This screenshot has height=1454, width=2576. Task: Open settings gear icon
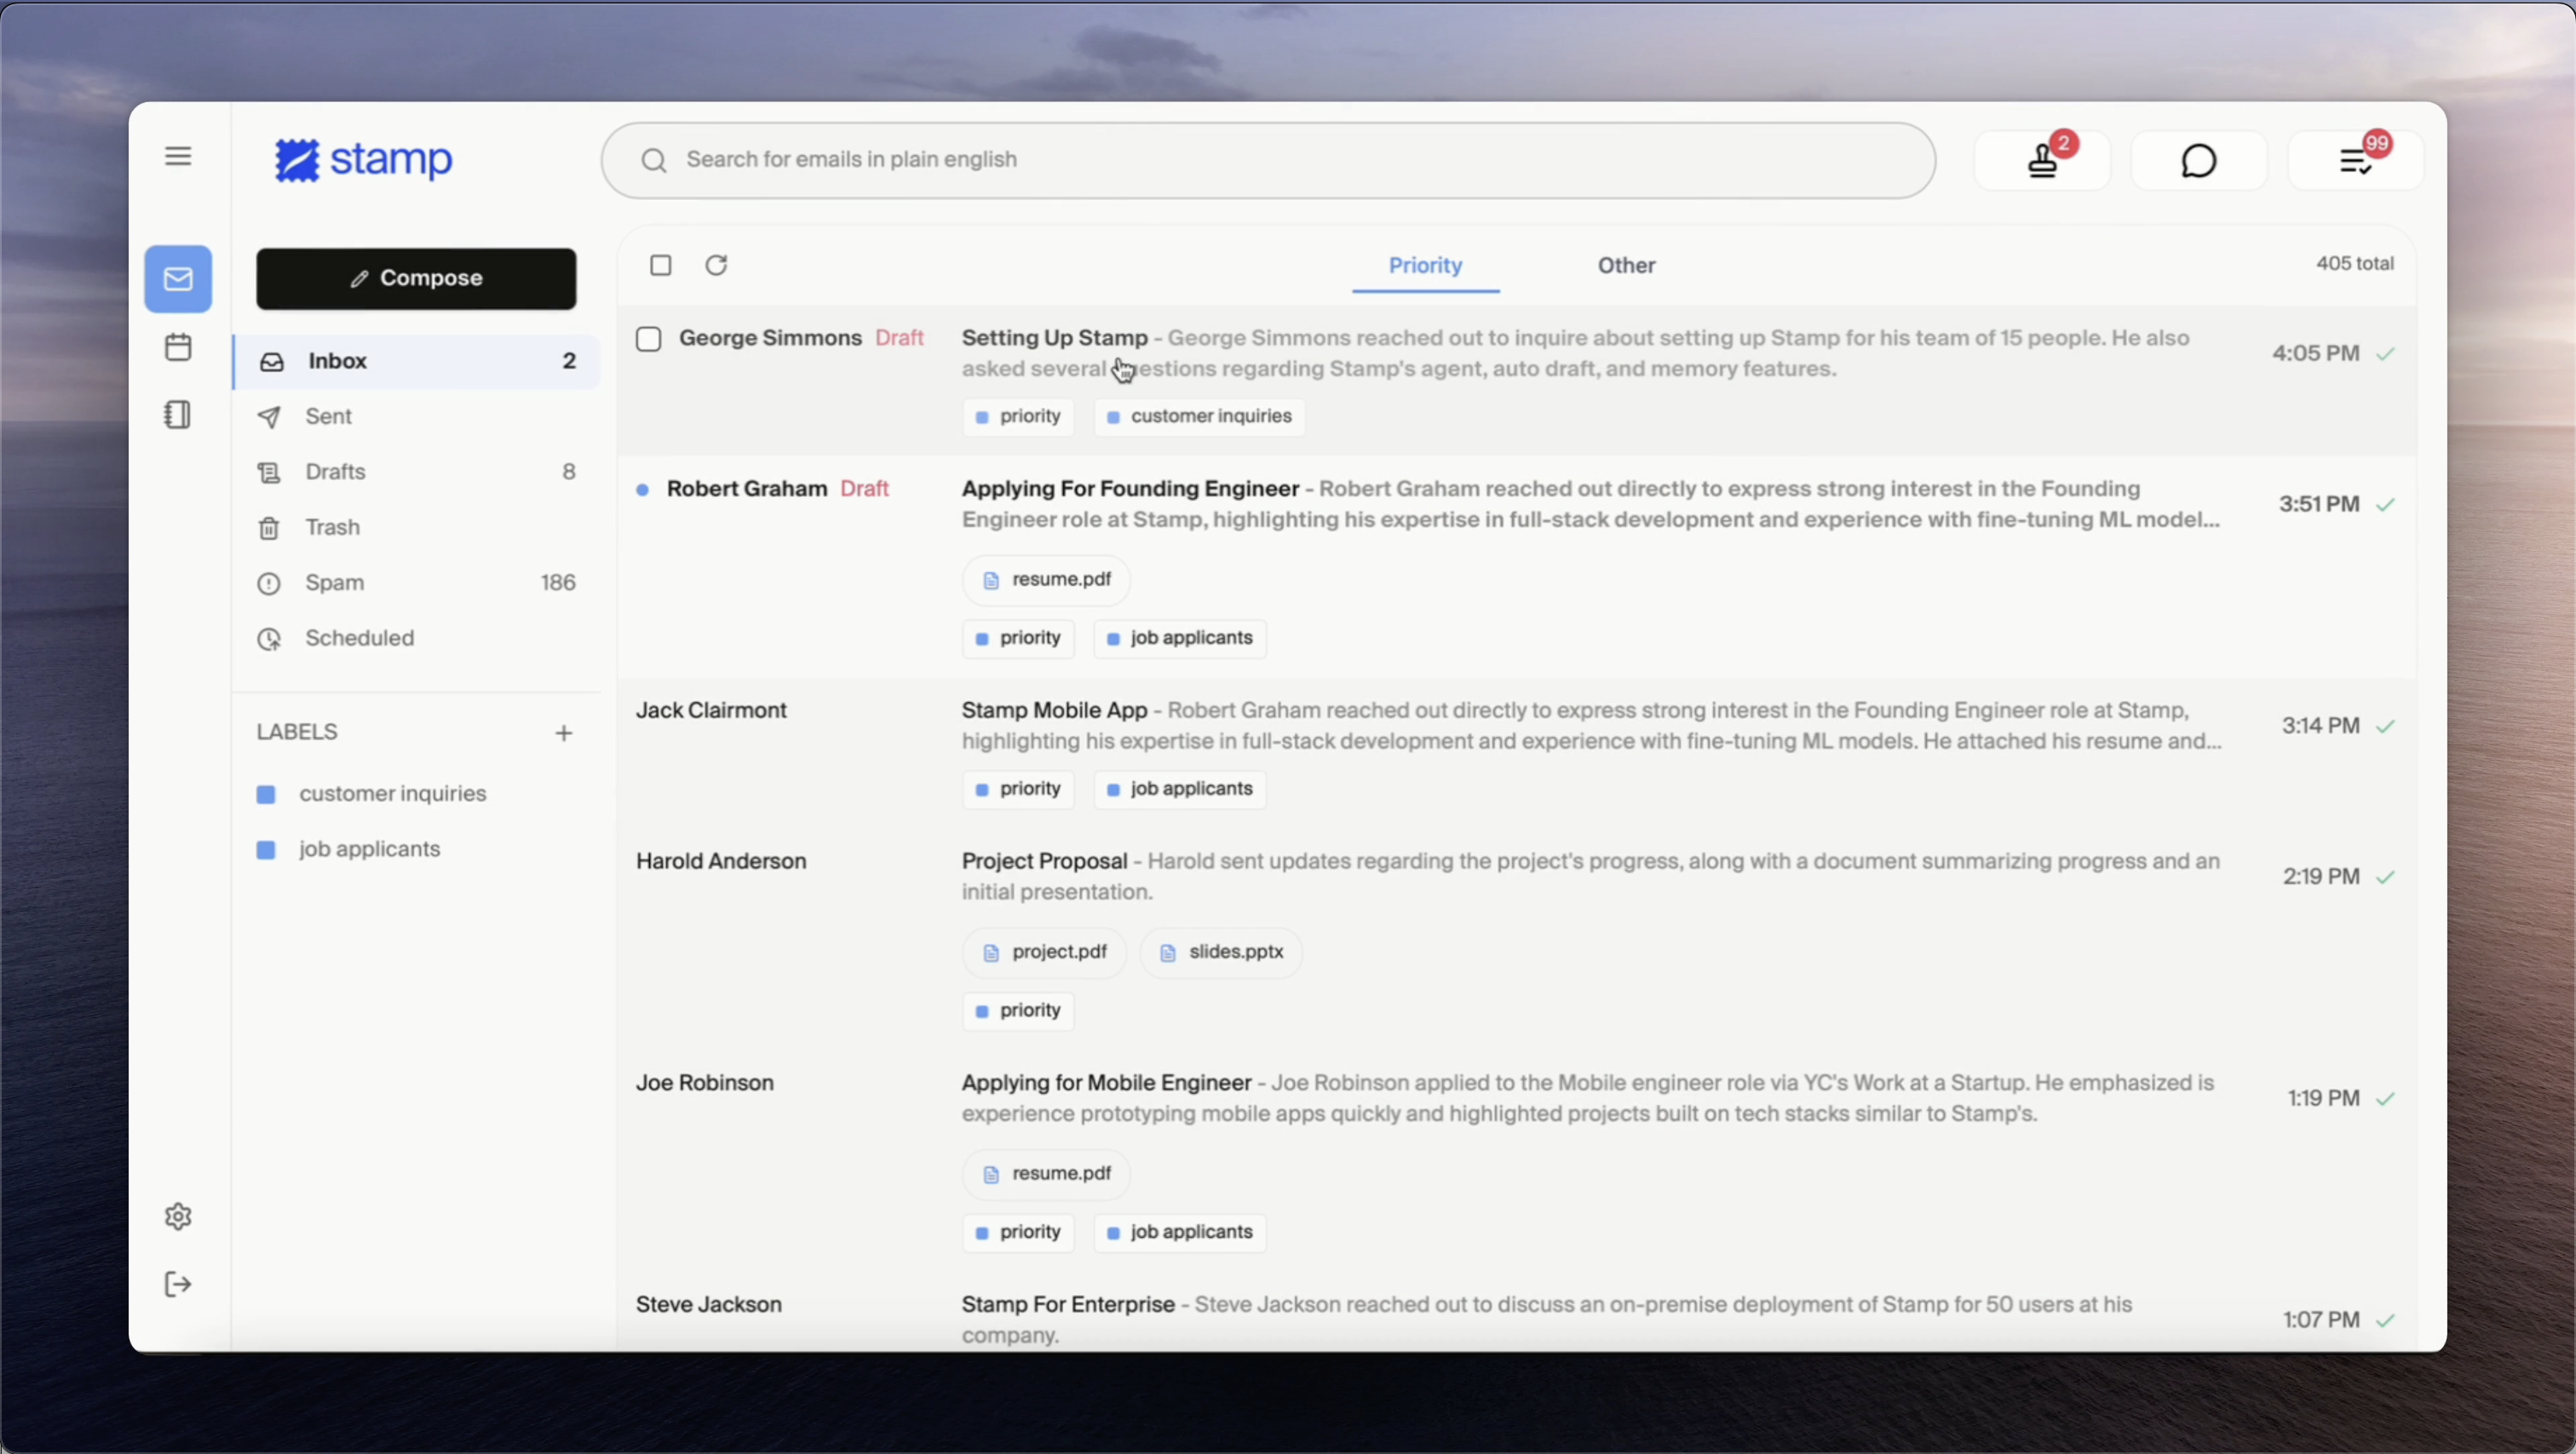(178, 1216)
